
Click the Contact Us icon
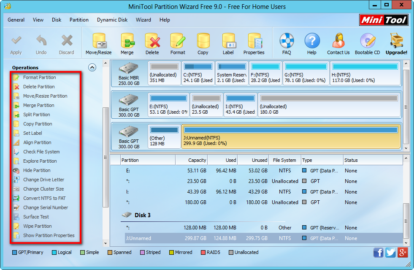coord(338,41)
